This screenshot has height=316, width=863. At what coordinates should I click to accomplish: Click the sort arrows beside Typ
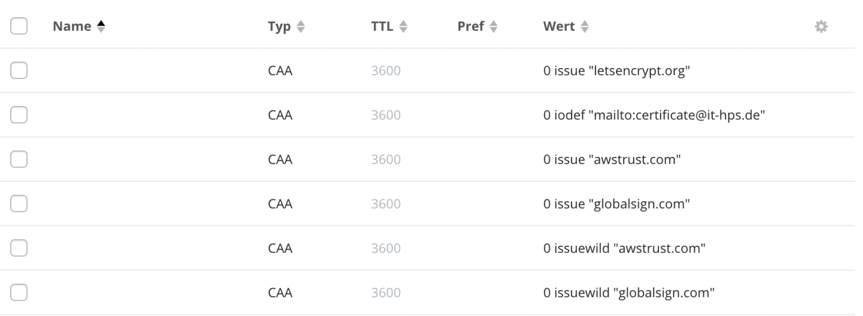pos(301,27)
